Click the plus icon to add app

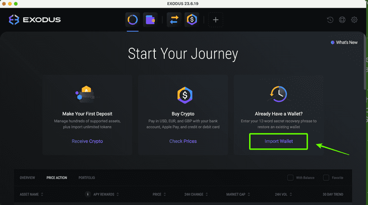click(x=216, y=20)
